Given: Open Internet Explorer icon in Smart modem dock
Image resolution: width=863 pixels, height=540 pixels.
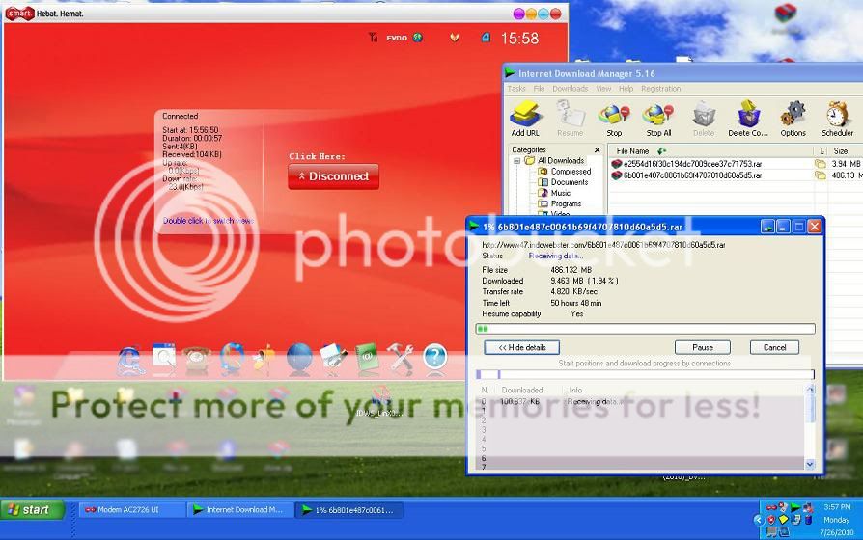Looking at the screenshot, I should point(130,359).
